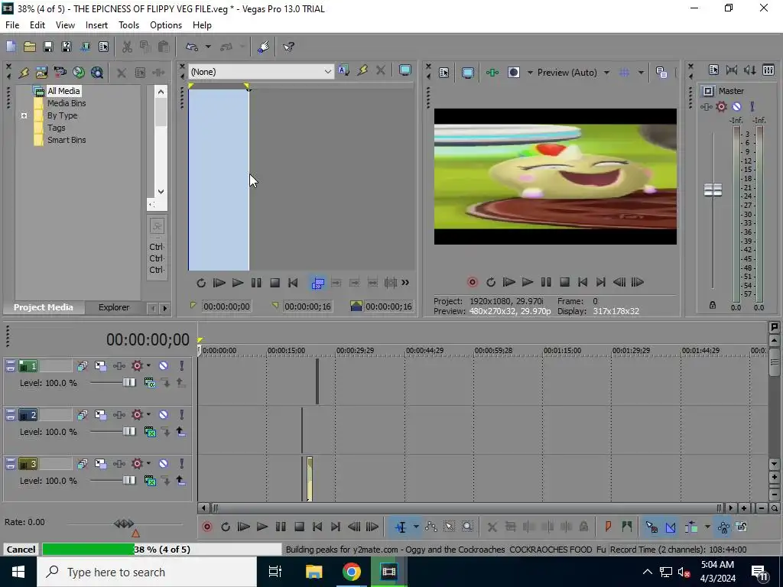Viewport: 783px width, 587px height.
Task: Open the Insert menu
Action: [96, 25]
